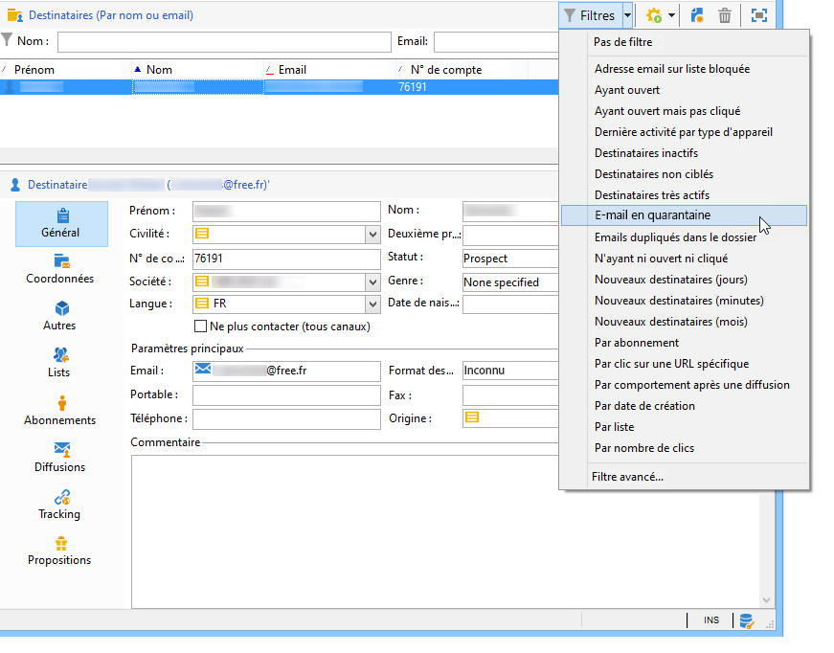Click the list icon inside Civilité field
The image size is (834, 653).
(x=202, y=233)
